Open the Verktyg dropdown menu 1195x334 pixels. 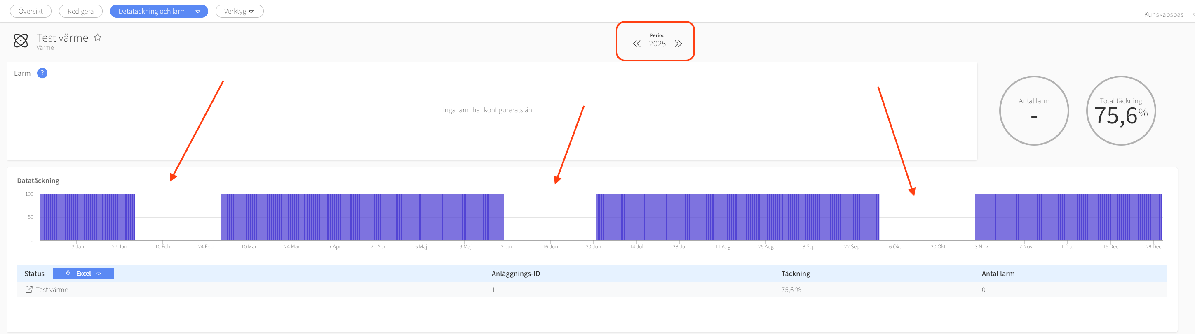pos(239,11)
